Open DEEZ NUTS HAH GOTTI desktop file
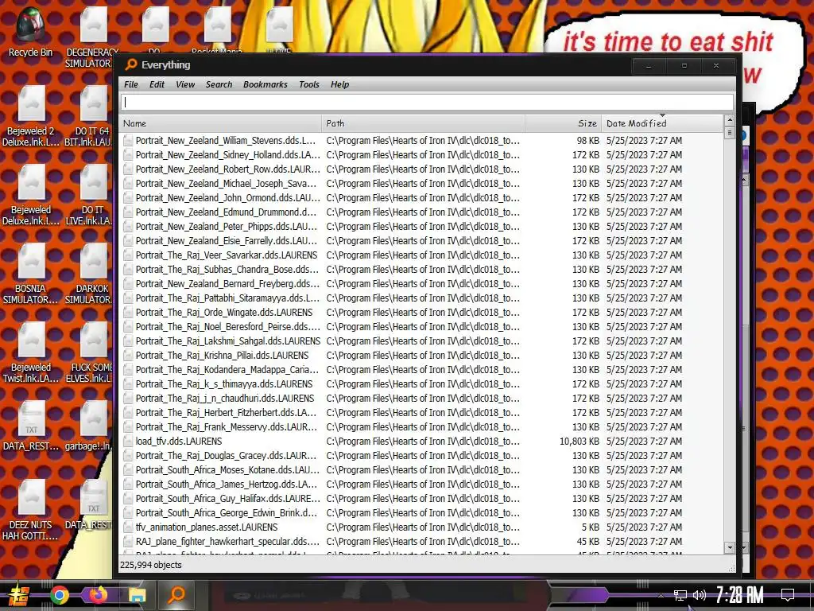The width and height of the screenshot is (814, 611). point(31,510)
